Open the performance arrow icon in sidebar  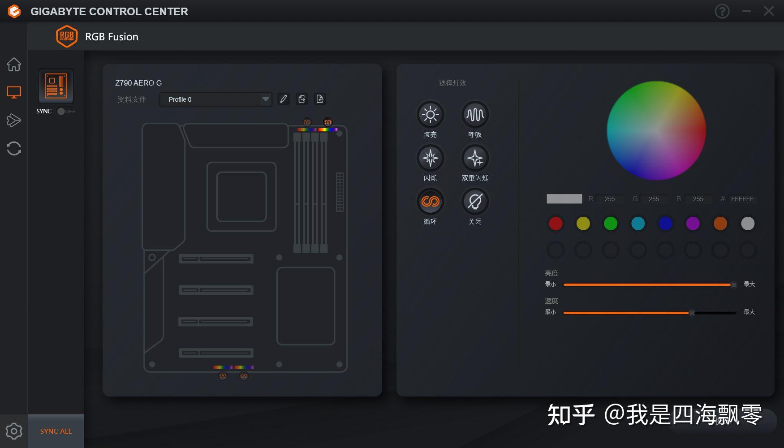pos(14,120)
